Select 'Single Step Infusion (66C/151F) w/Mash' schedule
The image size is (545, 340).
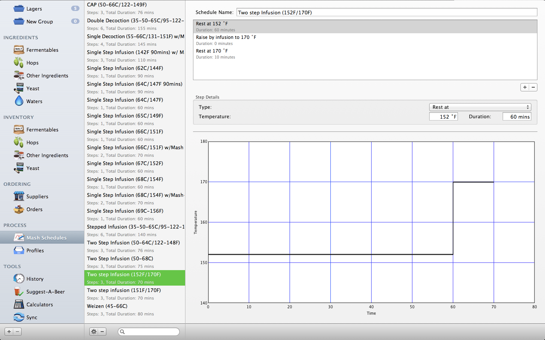click(135, 151)
